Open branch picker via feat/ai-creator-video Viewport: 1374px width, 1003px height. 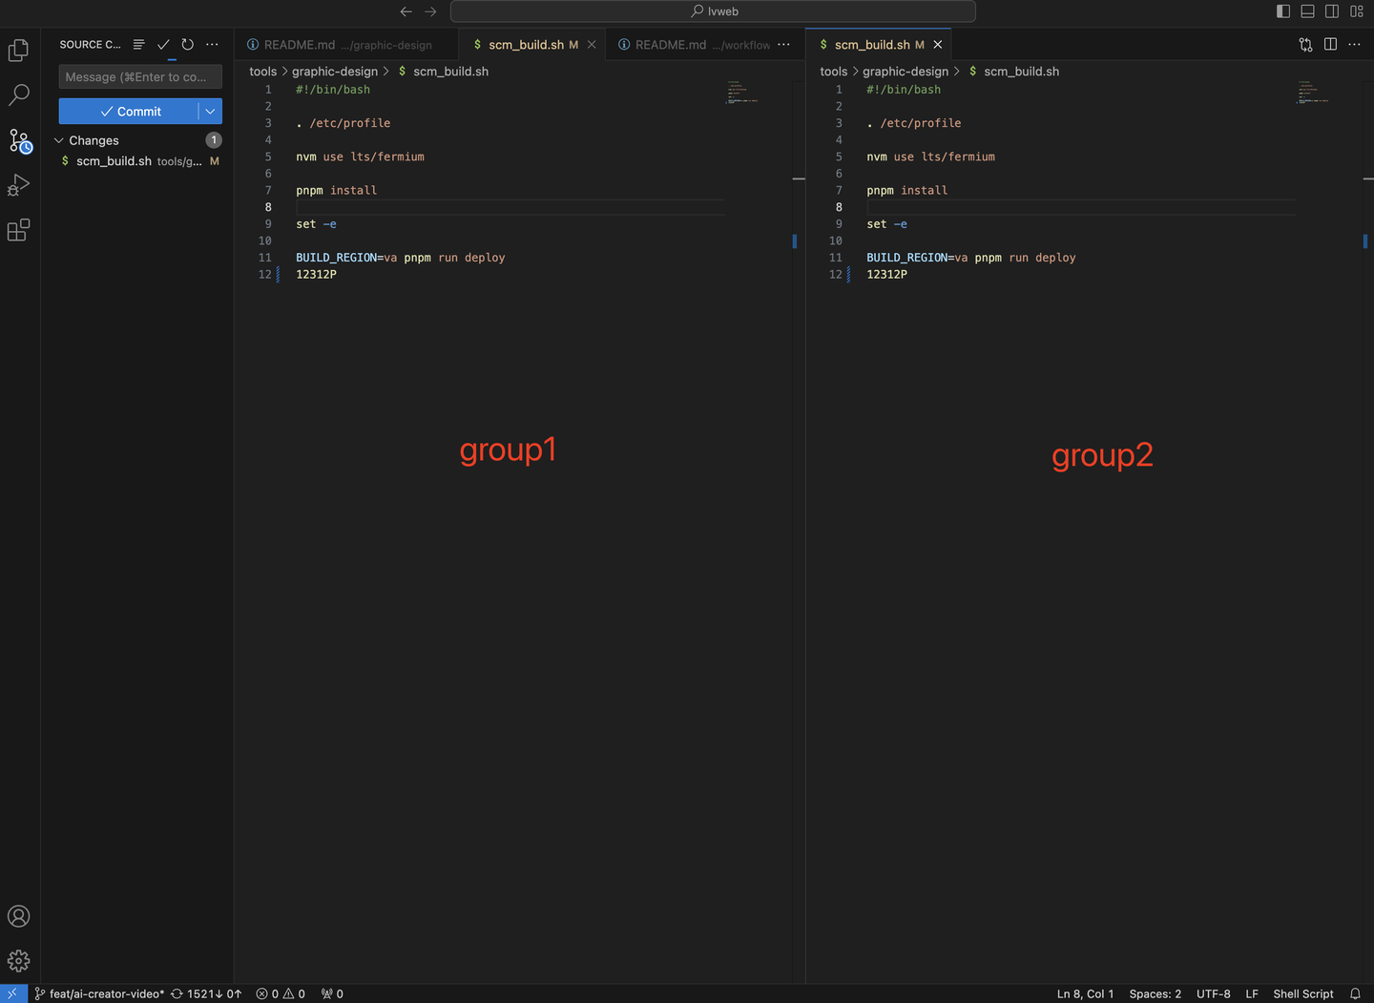tap(98, 993)
